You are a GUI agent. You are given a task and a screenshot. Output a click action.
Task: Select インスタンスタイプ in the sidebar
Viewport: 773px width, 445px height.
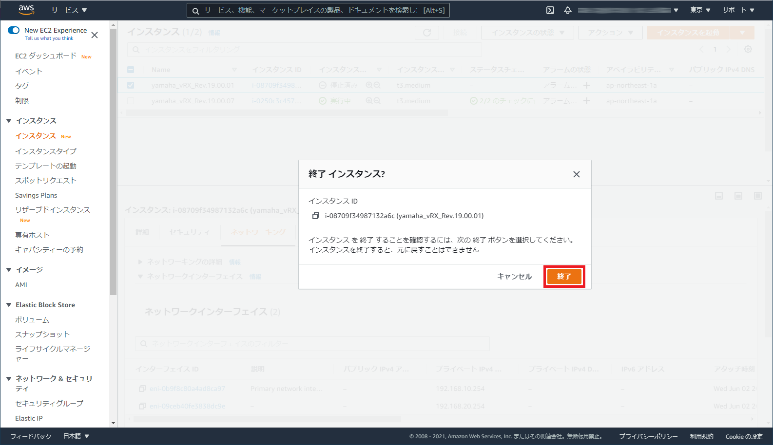(x=46, y=151)
